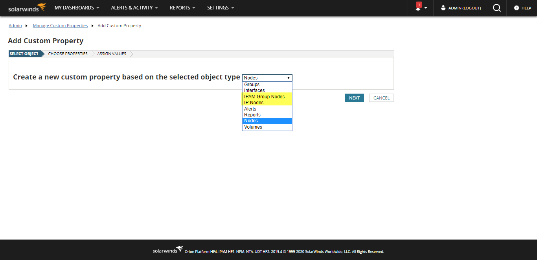Click the HELP link text

click(x=526, y=8)
